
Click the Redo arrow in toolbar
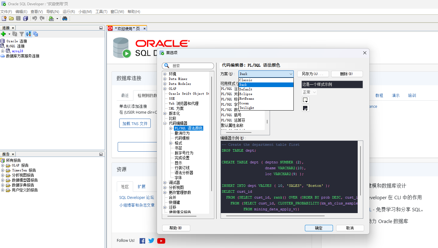(42, 19)
